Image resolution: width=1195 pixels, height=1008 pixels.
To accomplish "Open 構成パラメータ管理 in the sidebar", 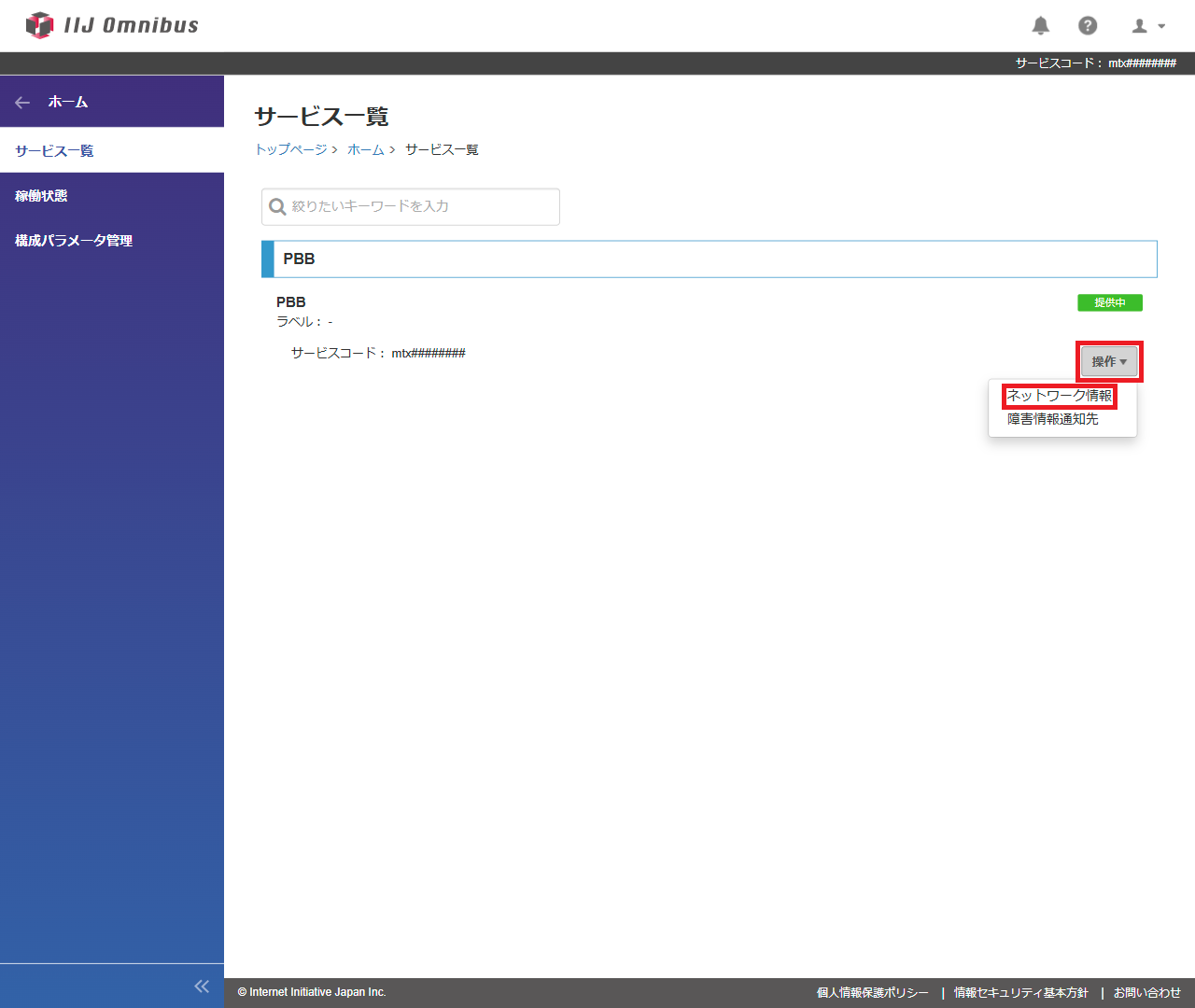I will pyautogui.click(x=74, y=241).
